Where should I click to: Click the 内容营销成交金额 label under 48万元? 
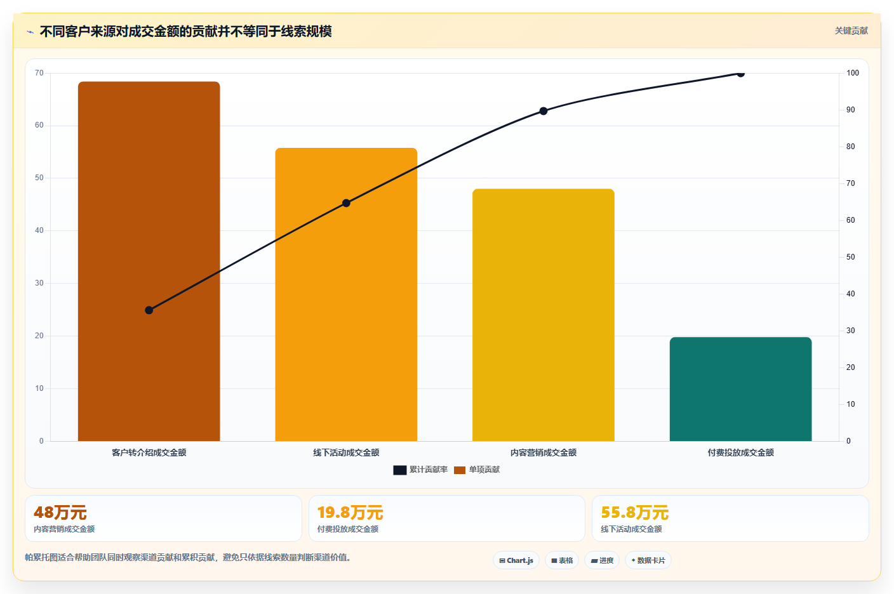tap(64, 529)
